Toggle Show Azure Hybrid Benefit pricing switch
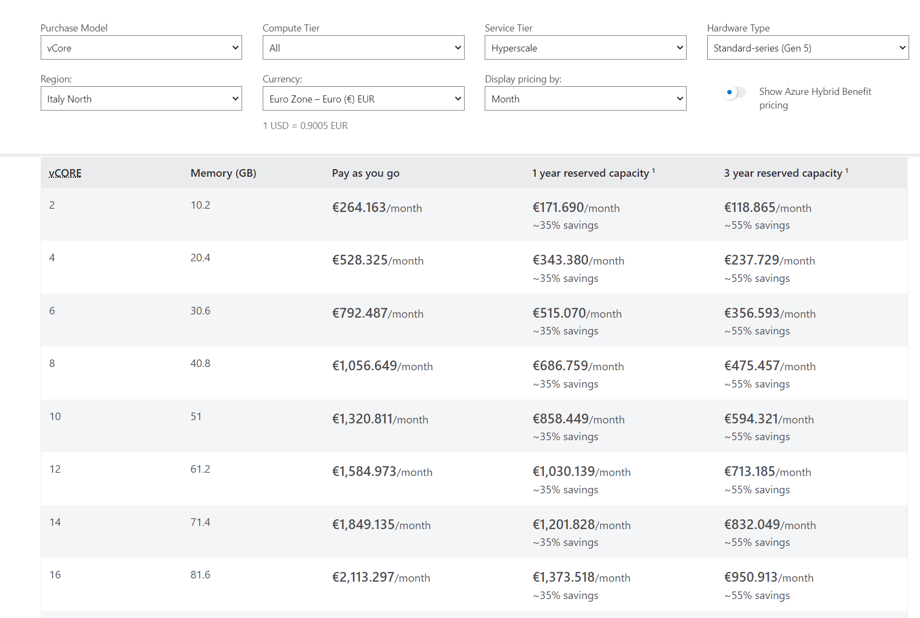The image size is (920, 618). pos(734,92)
